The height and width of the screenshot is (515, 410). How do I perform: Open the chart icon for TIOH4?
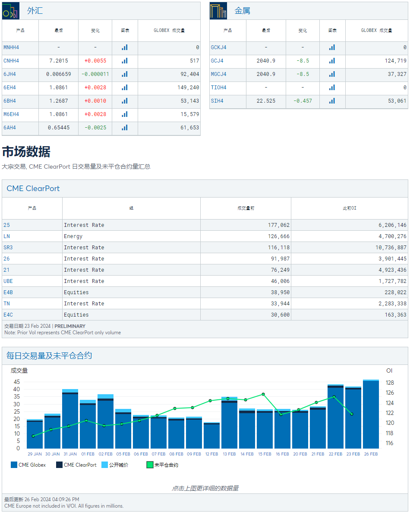[332, 88]
